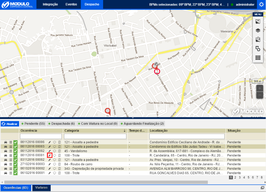
Task: Click the popout window icon at bottom right
Action: tap(262, 187)
